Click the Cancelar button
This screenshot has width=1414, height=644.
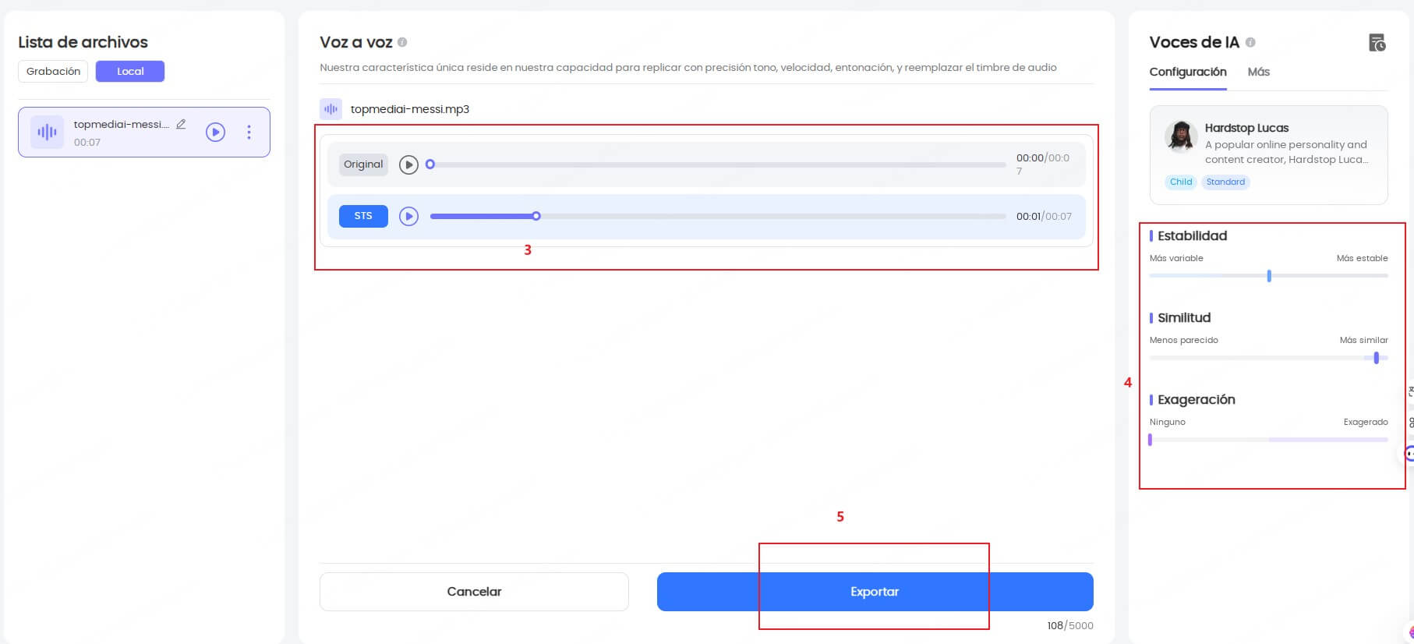point(474,592)
